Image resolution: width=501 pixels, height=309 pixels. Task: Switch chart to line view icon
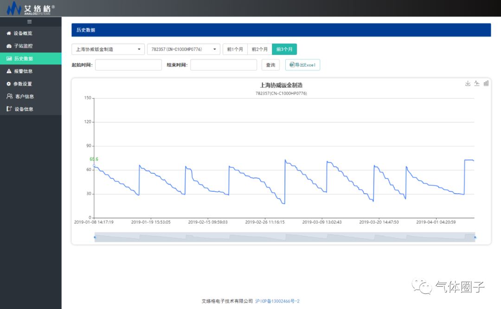coord(477,83)
